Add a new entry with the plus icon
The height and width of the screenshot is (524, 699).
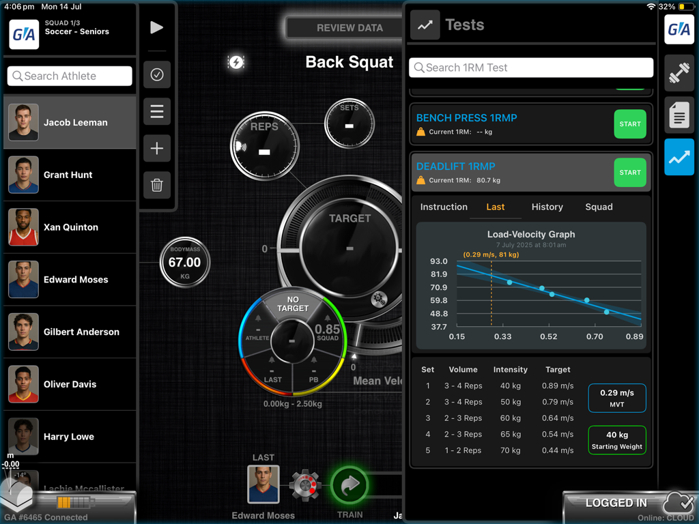click(x=156, y=148)
